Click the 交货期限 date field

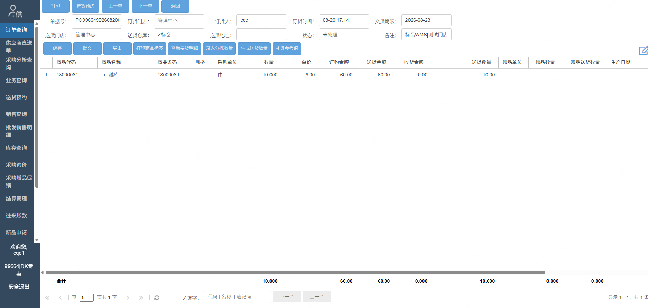pyautogui.click(x=427, y=20)
